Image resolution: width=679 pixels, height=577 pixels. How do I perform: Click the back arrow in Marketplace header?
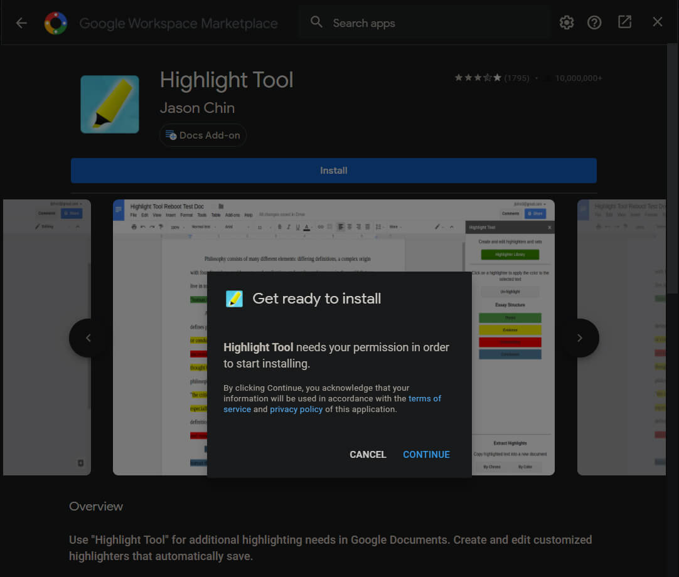tap(21, 23)
